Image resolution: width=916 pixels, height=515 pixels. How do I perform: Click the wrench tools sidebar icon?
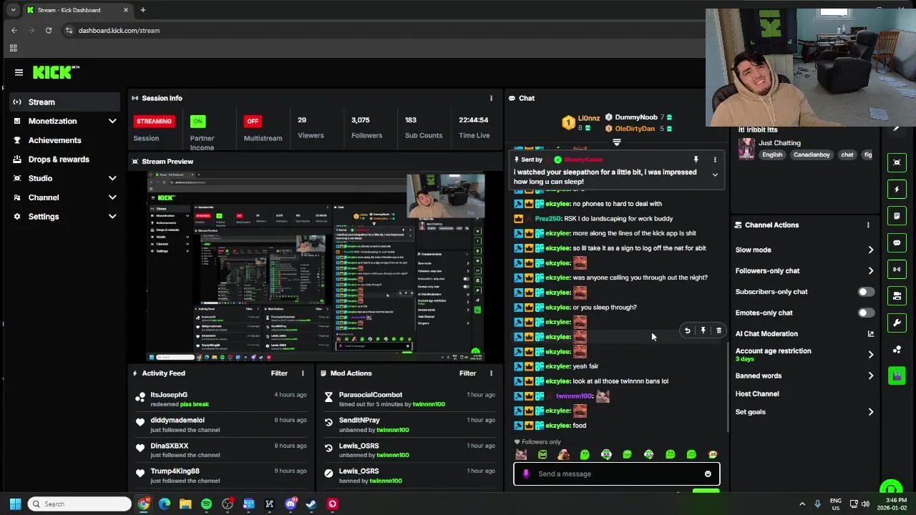[897, 323]
